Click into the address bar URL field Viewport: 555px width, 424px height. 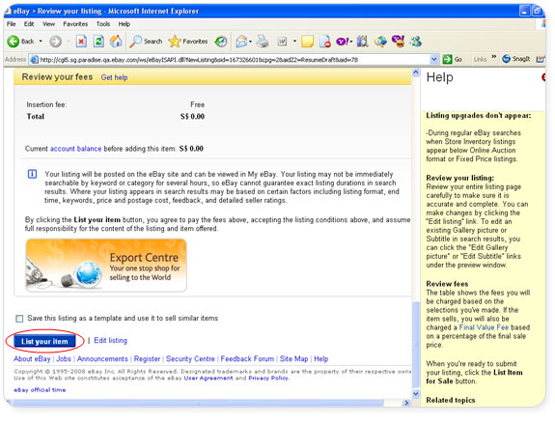point(234,60)
